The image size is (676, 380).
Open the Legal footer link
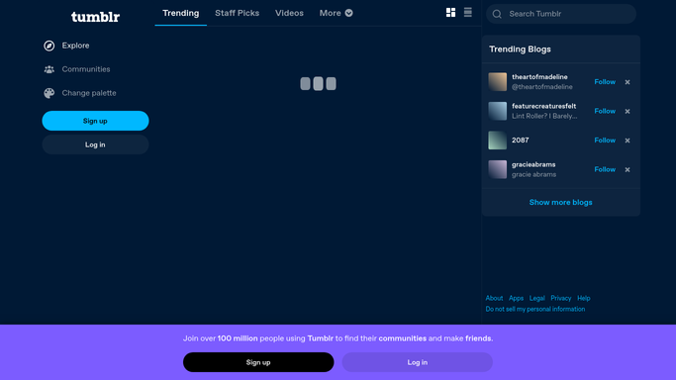click(x=536, y=298)
